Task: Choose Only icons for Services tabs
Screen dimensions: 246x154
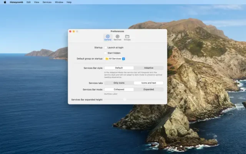Action: pyautogui.click(x=119, y=83)
